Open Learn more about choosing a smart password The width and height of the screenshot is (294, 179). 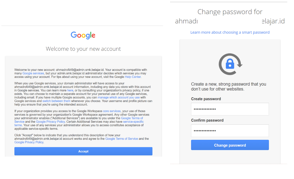pos(230,32)
